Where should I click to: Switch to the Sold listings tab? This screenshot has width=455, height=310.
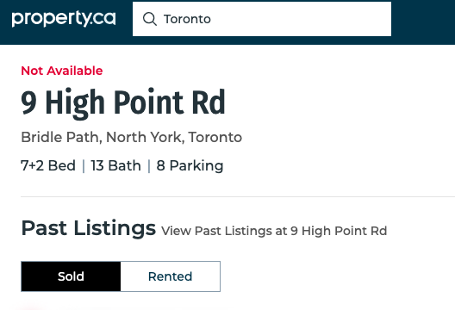[71, 276]
